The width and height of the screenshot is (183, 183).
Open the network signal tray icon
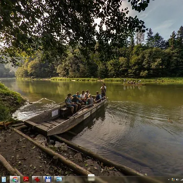pos(182,180)
